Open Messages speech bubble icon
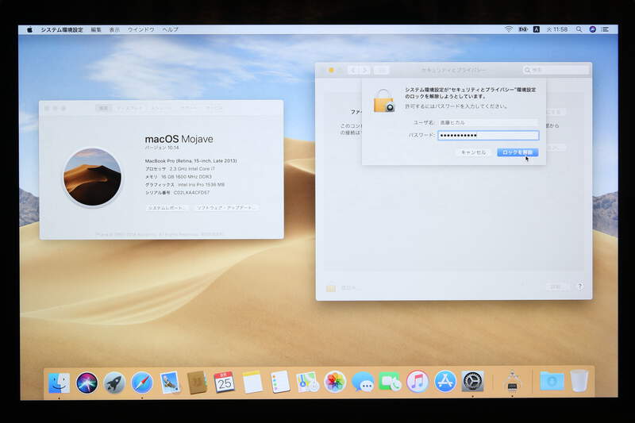 point(363,382)
